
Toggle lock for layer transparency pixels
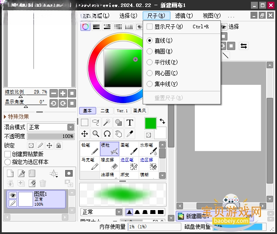pos(31,145)
